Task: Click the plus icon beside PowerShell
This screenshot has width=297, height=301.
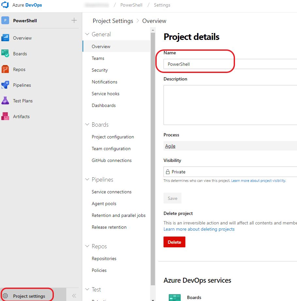Action: pos(74,20)
